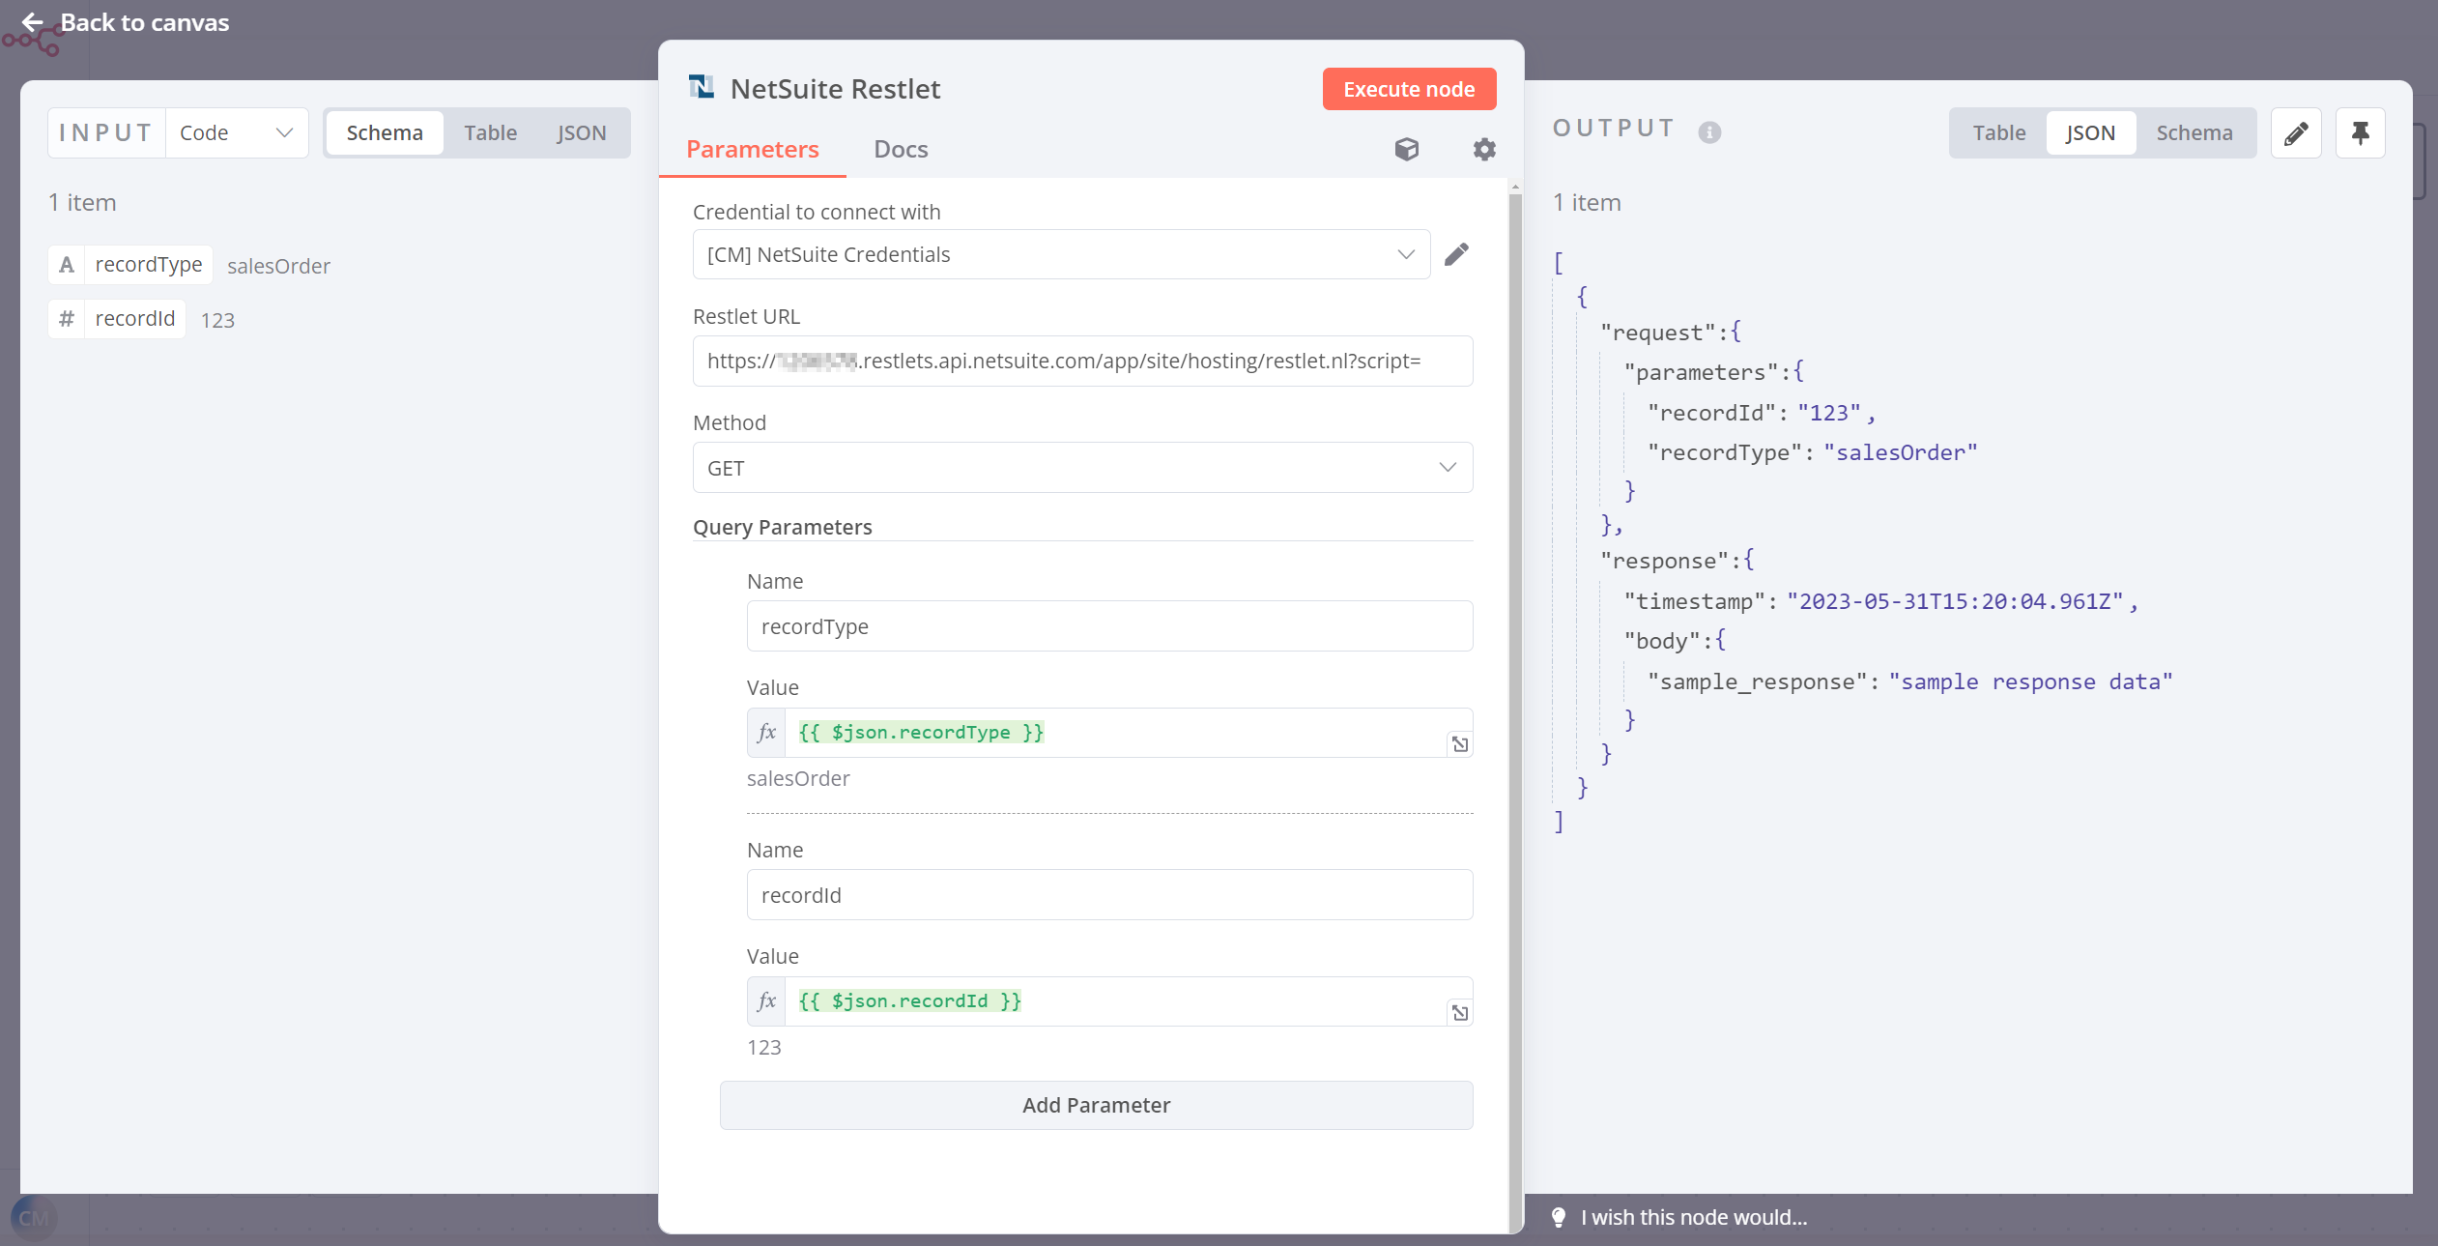The image size is (2438, 1246).
Task: Click "sample response data" value in output
Action: point(2030,681)
